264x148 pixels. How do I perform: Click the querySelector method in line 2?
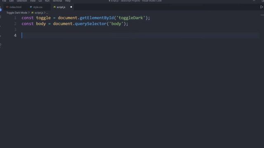click(x=91, y=24)
